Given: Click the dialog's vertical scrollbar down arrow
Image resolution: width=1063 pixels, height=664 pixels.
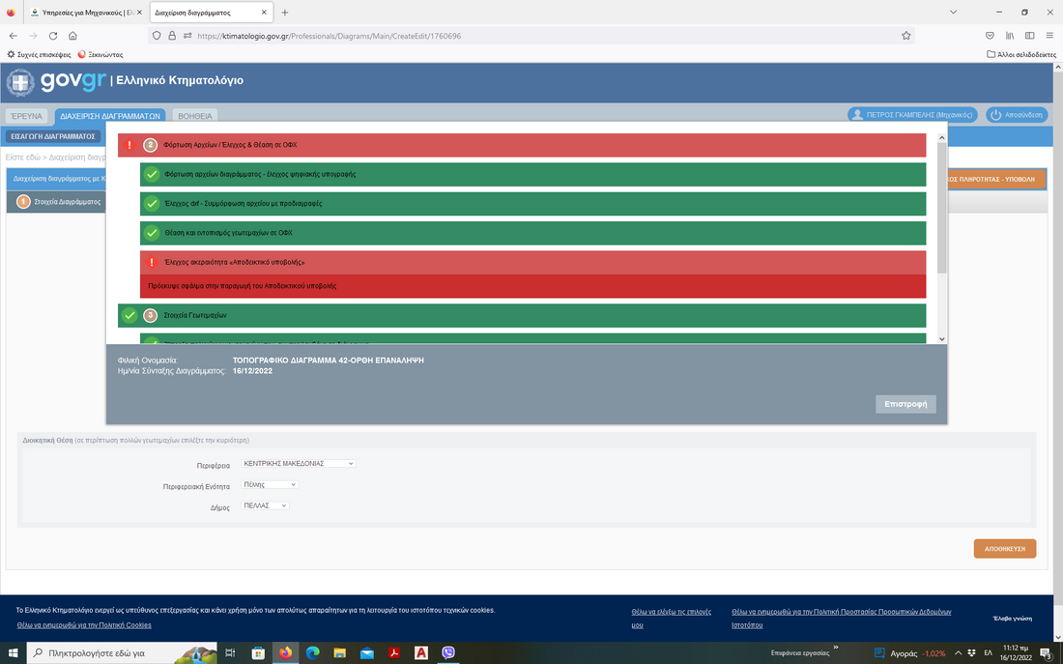Looking at the screenshot, I should point(941,339).
